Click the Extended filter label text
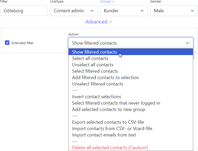198x151 pixels. click(x=23, y=43)
